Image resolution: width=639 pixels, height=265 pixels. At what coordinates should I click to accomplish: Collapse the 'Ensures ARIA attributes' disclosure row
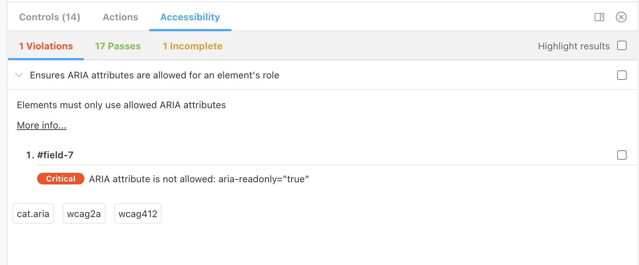tap(19, 76)
